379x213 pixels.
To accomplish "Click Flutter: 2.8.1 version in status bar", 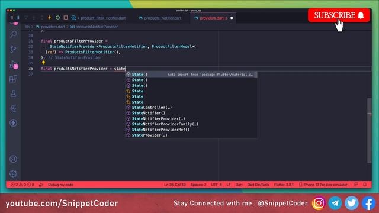I will pyautogui.click(x=284, y=185).
